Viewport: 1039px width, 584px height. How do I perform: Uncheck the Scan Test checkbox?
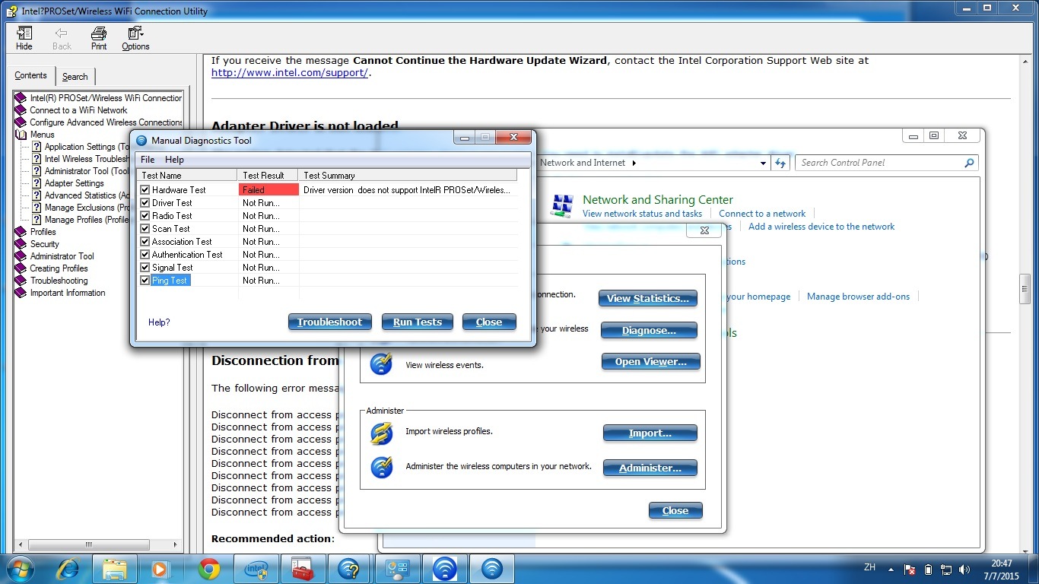pyautogui.click(x=145, y=229)
